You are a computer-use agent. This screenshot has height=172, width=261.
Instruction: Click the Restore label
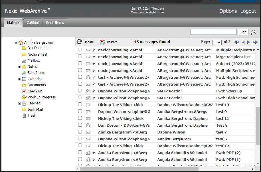tap(112, 42)
